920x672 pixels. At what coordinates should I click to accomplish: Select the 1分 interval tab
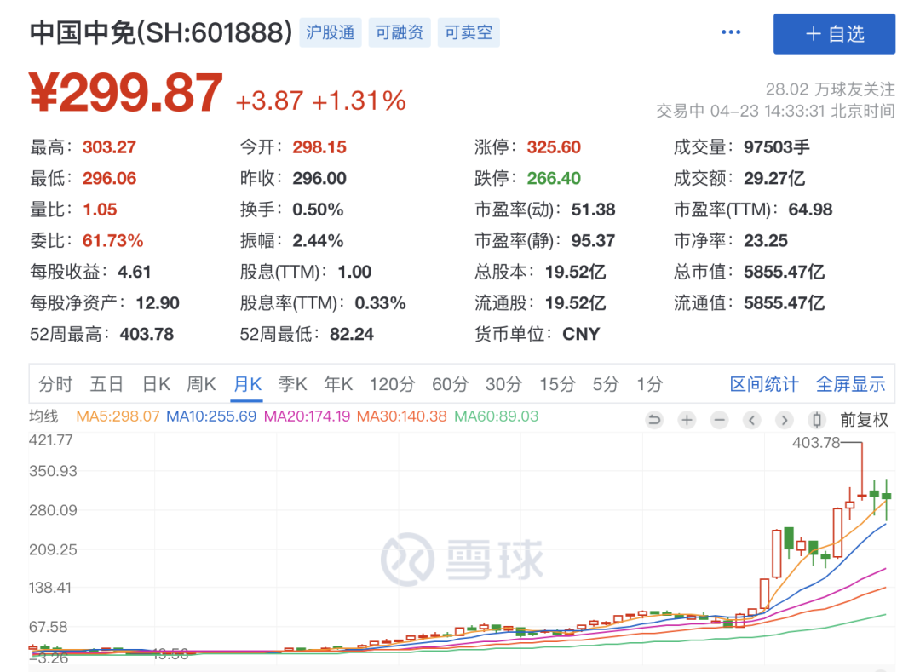click(x=649, y=385)
